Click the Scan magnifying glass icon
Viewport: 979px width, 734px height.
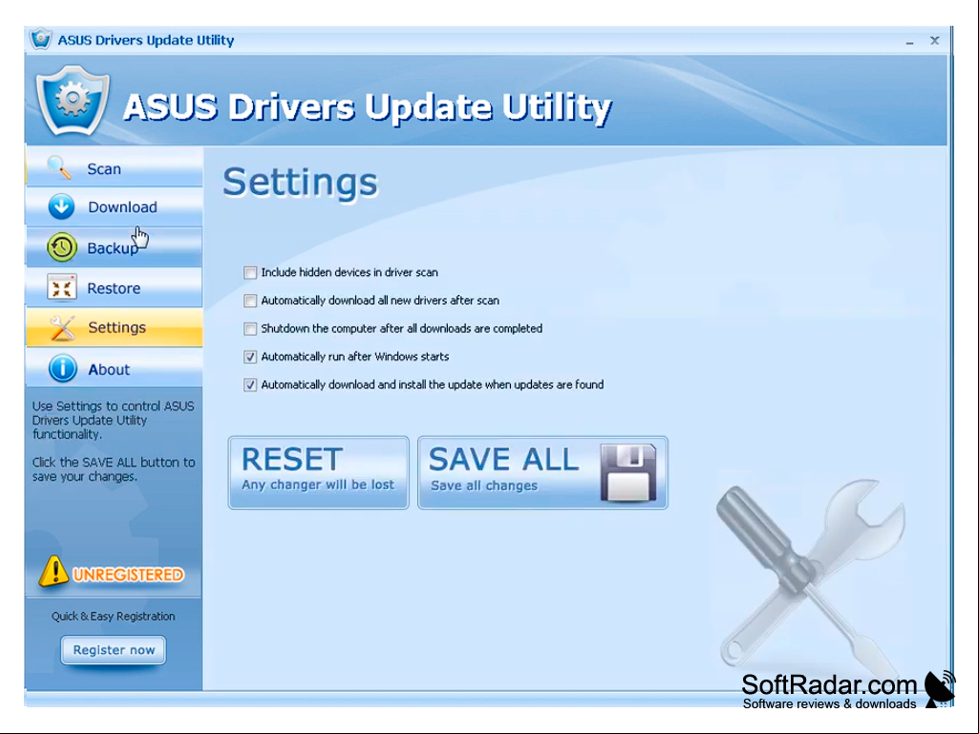(x=59, y=167)
